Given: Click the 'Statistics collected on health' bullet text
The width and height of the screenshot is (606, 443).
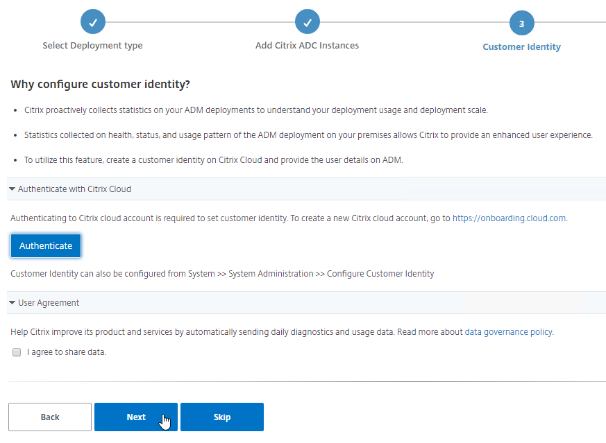Looking at the screenshot, I should (x=308, y=135).
